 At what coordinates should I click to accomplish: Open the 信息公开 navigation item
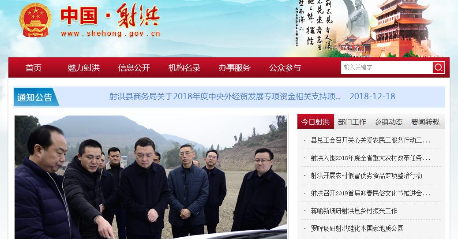(x=134, y=68)
